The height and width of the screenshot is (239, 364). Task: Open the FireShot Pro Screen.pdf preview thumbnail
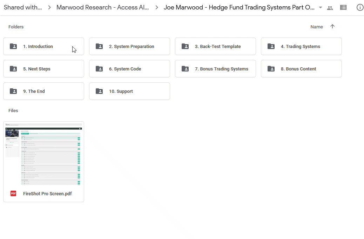(43, 153)
